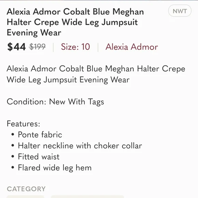Screen dimensions: 198x198
Task: Click the Condition: New With Tags line
Action: coord(55,102)
